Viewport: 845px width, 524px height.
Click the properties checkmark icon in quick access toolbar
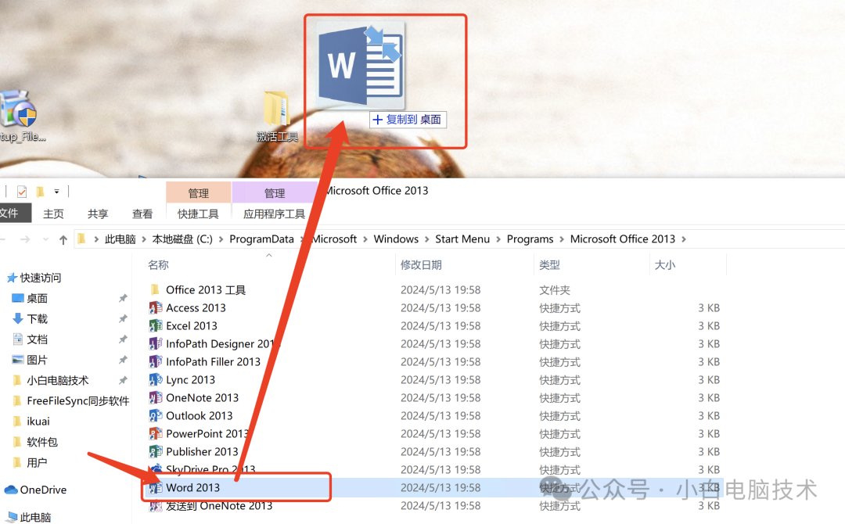[22, 191]
